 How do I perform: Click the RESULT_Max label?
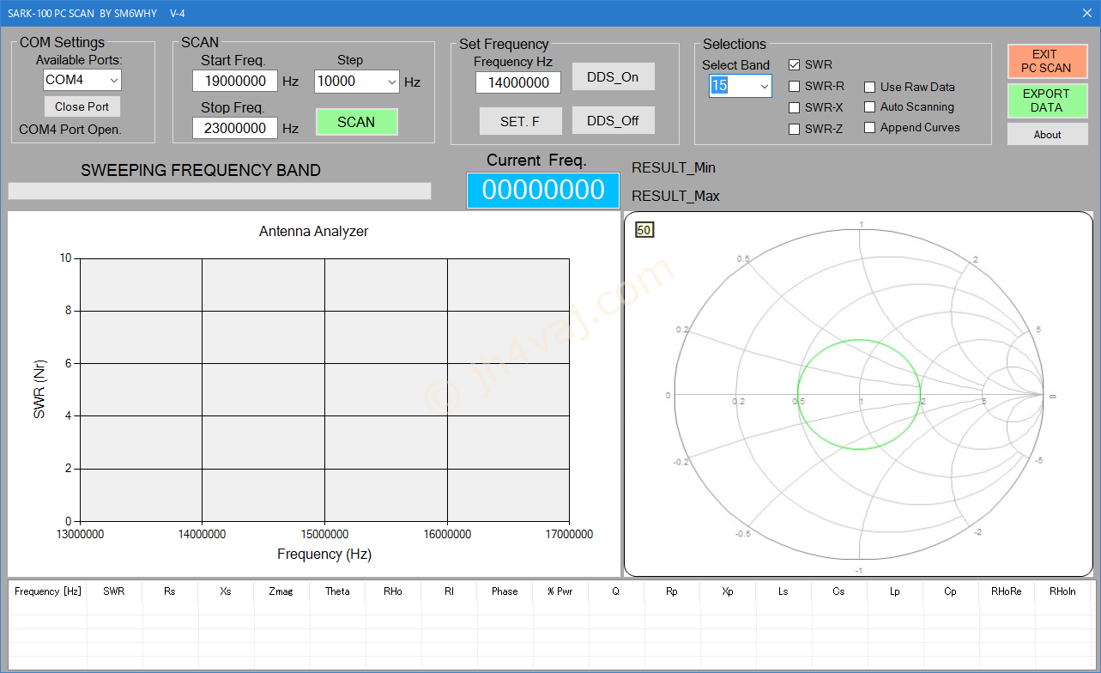(x=675, y=196)
